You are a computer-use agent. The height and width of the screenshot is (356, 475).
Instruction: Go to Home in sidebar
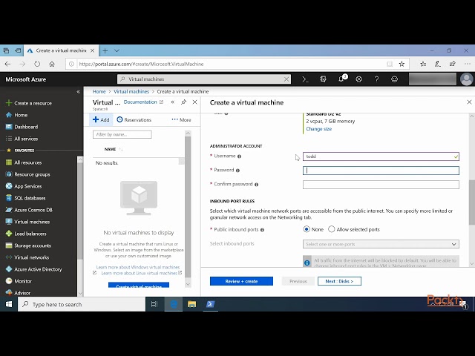pyautogui.click(x=17, y=115)
